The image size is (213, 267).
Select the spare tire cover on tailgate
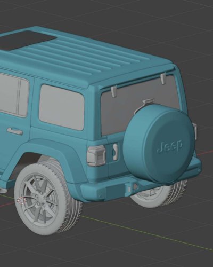click(159, 144)
